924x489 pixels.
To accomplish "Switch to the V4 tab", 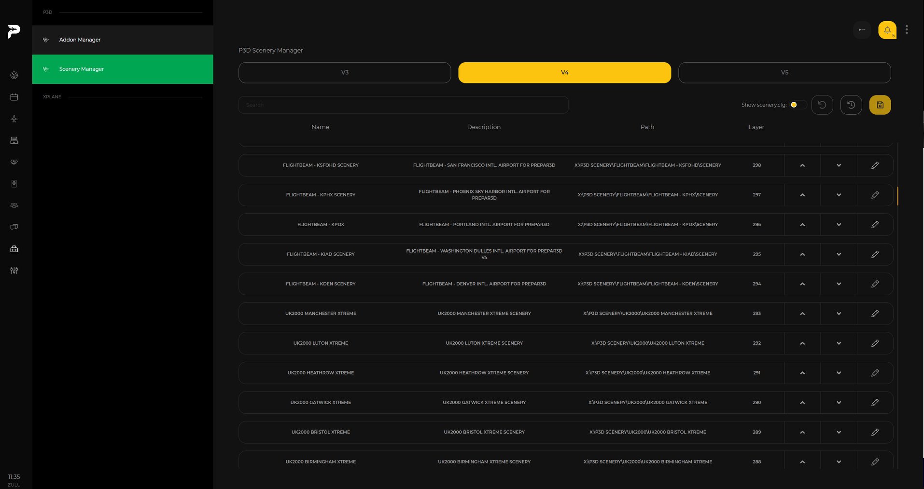I will [x=565, y=72].
